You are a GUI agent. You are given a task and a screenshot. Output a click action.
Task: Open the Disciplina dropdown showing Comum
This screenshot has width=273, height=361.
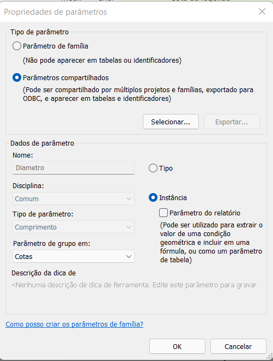pyautogui.click(x=74, y=198)
